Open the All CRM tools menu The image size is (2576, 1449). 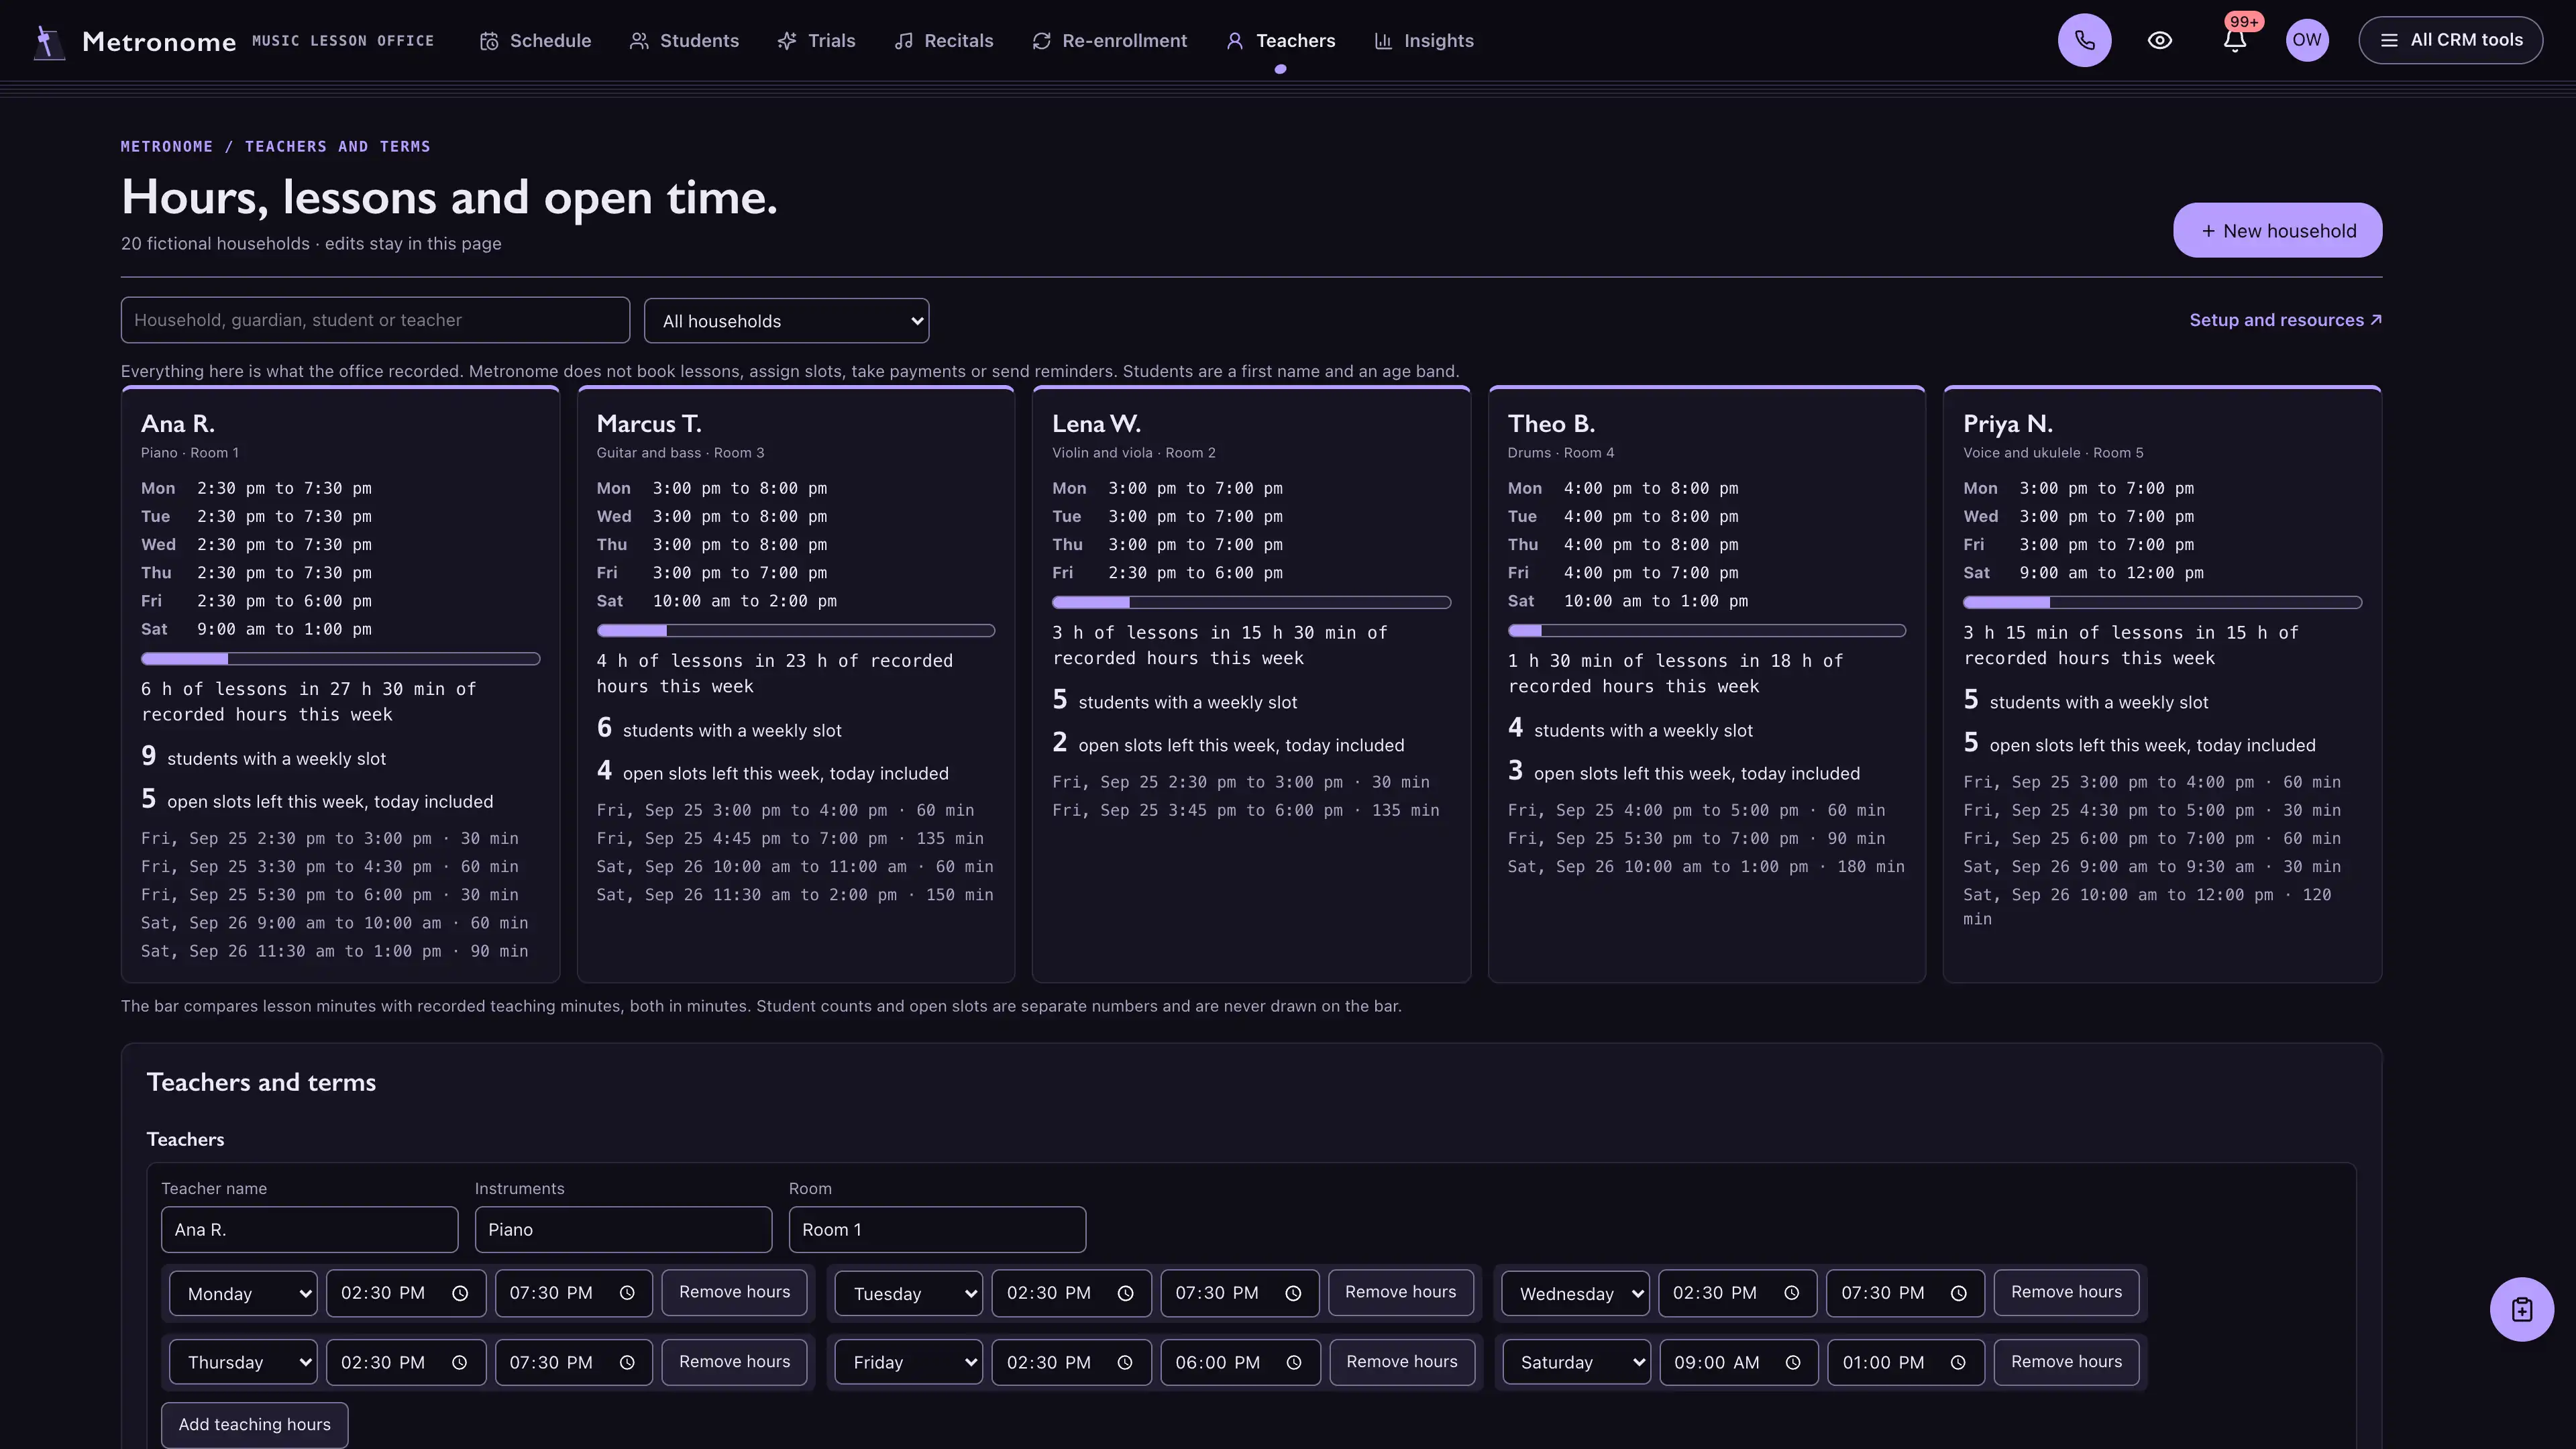point(2450,40)
